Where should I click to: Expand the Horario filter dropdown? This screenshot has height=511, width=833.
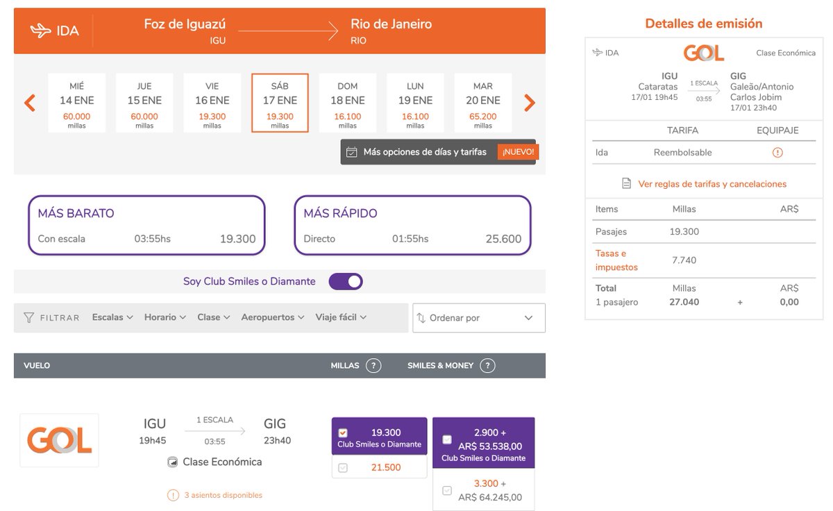click(165, 317)
